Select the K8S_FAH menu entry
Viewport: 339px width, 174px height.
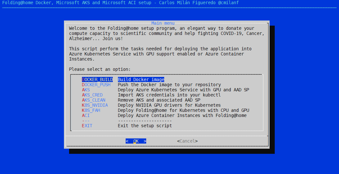pos(91,111)
